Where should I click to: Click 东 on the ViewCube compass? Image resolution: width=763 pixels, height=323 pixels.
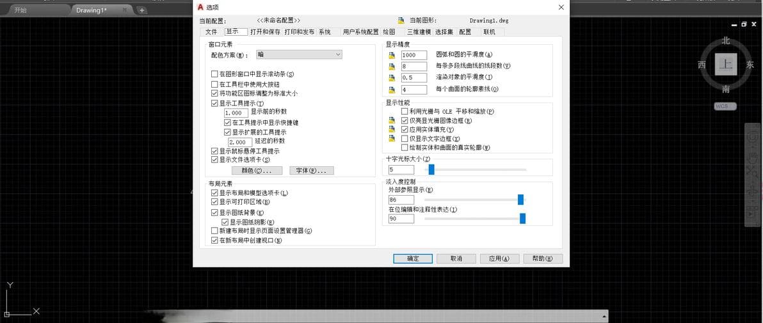point(750,65)
